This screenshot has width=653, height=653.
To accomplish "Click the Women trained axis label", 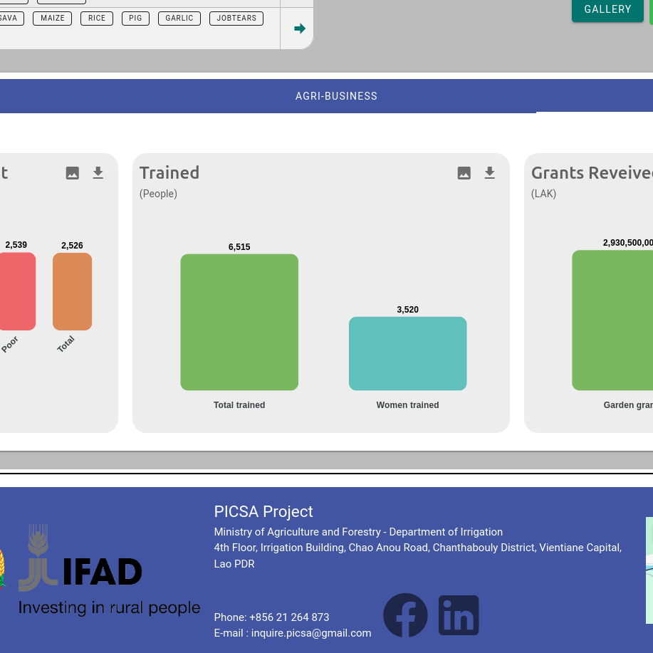I will [x=408, y=405].
